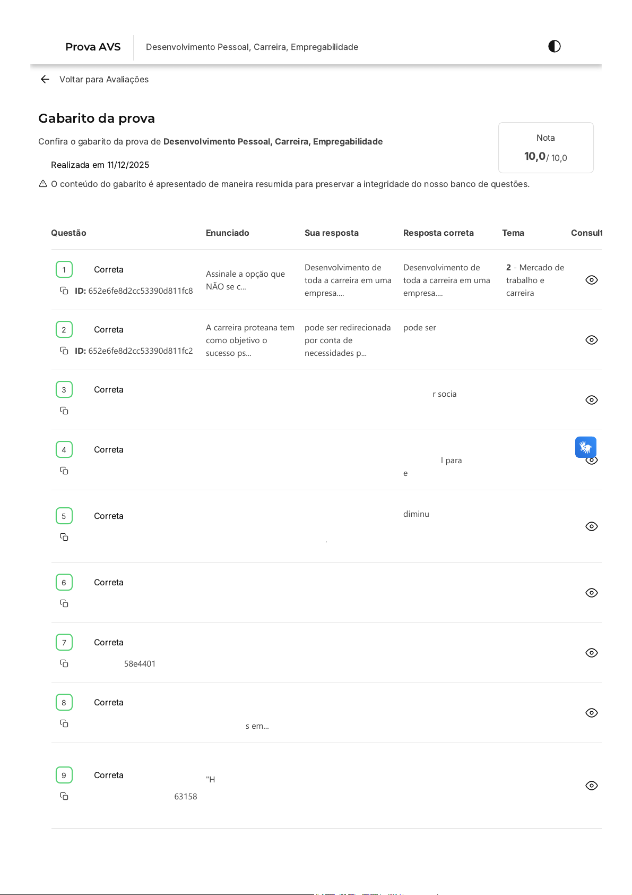Click the Questão column header
632x895 pixels.
tap(68, 233)
